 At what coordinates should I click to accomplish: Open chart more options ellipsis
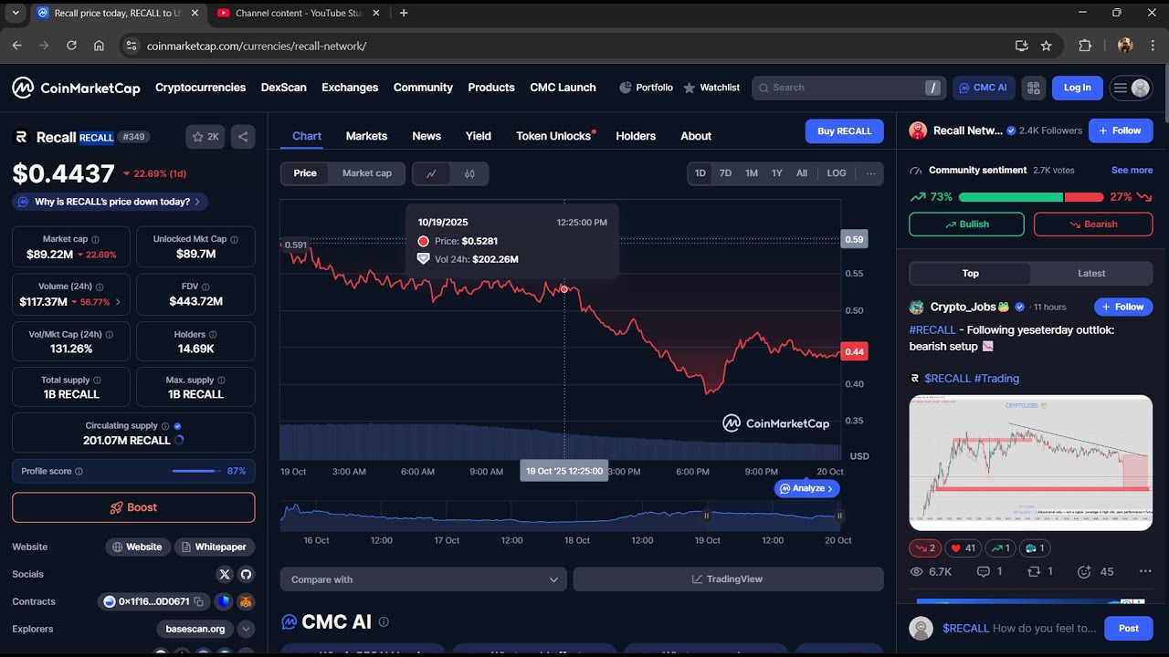870,173
